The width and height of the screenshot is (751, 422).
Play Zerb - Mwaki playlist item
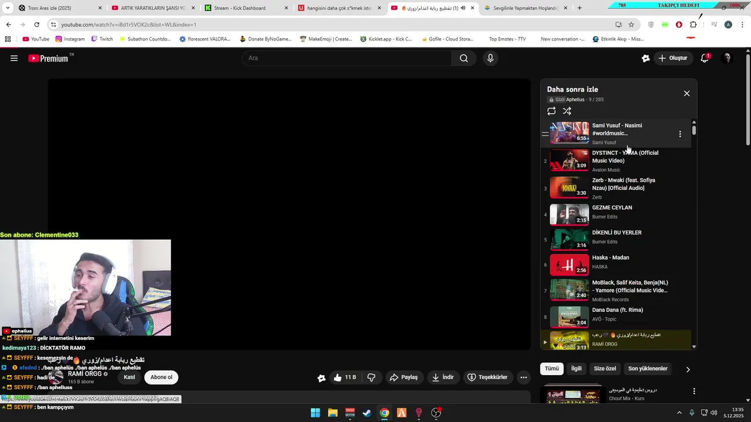[x=616, y=188]
